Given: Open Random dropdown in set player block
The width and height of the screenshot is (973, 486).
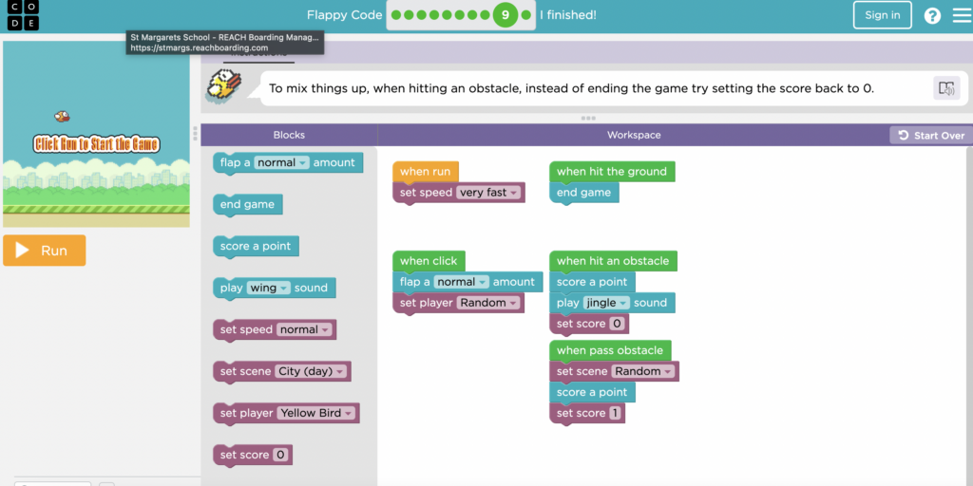Looking at the screenshot, I should pos(488,303).
